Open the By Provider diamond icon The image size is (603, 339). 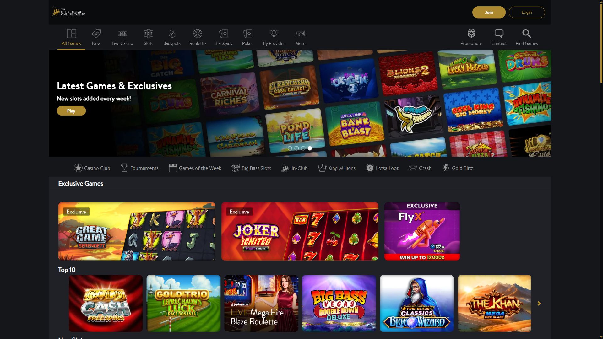[x=274, y=34]
